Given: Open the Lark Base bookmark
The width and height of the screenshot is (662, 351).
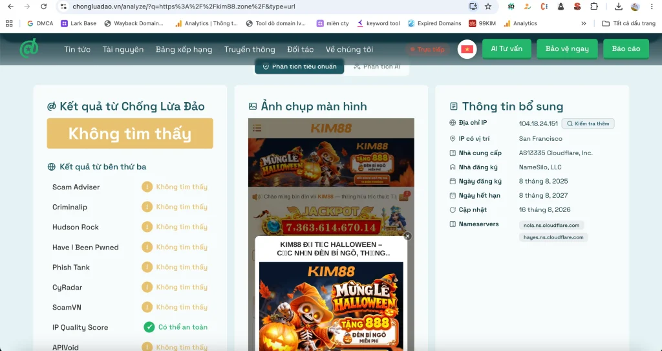Looking at the screenshot, I should click(x=78, y=23).
